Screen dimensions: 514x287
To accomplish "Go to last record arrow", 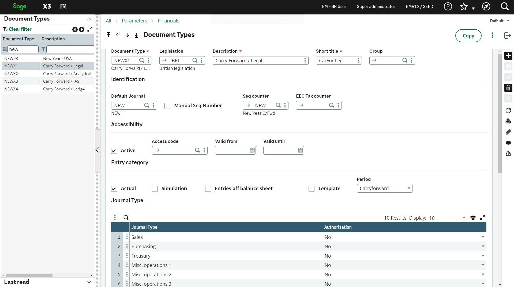I will click(137, 35).
